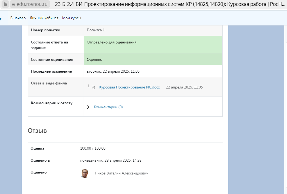Open Пиков Виталий Александрович's profile
This screenshot has height=194, width=287.
click(122, 173)
